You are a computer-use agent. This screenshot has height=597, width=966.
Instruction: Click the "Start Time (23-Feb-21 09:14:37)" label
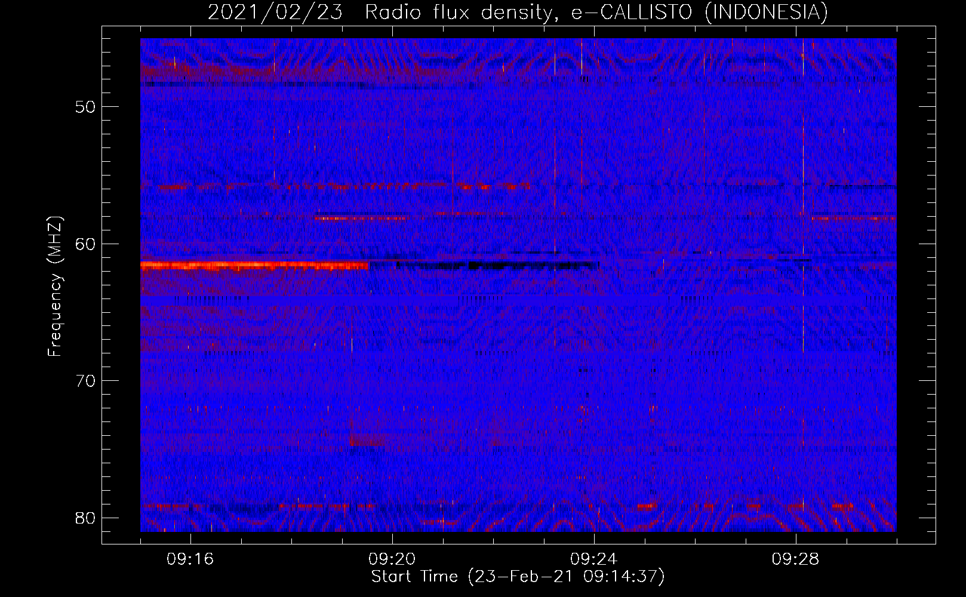(518, 577)
